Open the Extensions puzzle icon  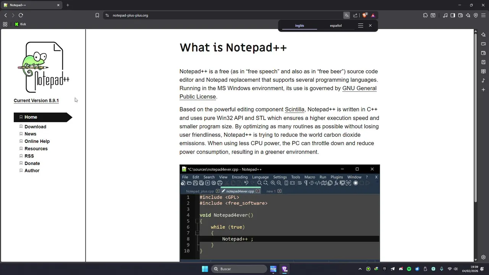pyautogui.click(x=425, y=15)
